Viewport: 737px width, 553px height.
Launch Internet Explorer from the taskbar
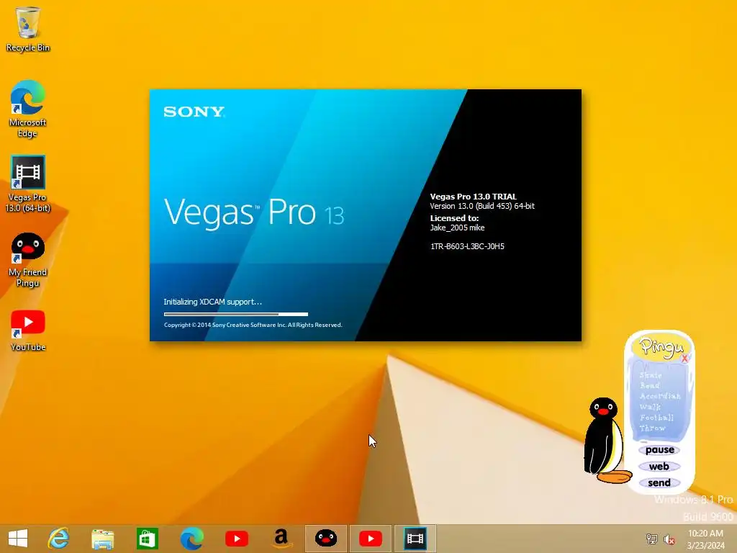[x=58, y=539]
